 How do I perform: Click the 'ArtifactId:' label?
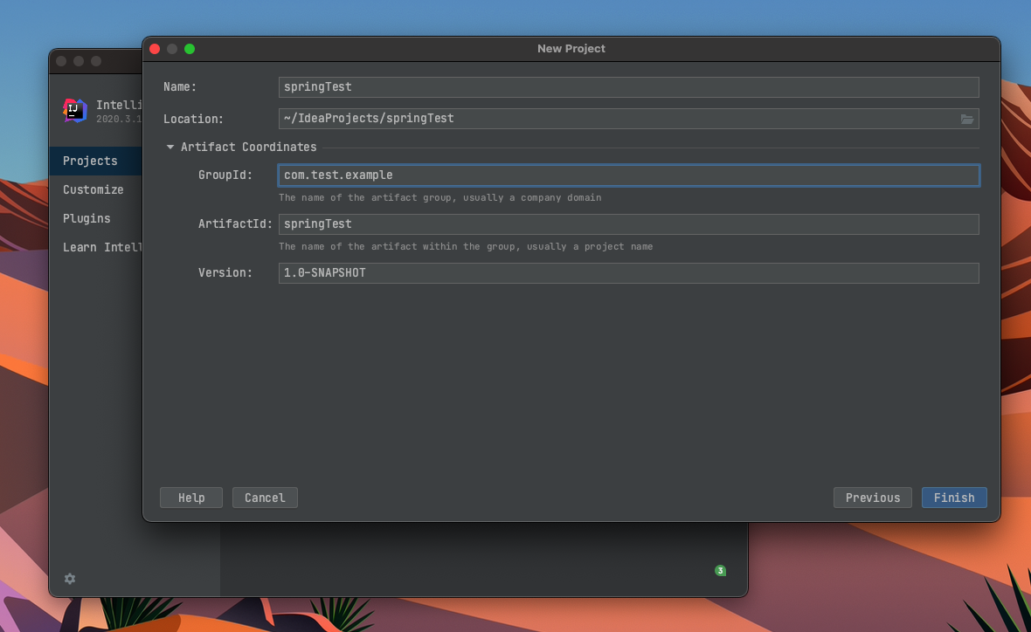tap(235, 224)
